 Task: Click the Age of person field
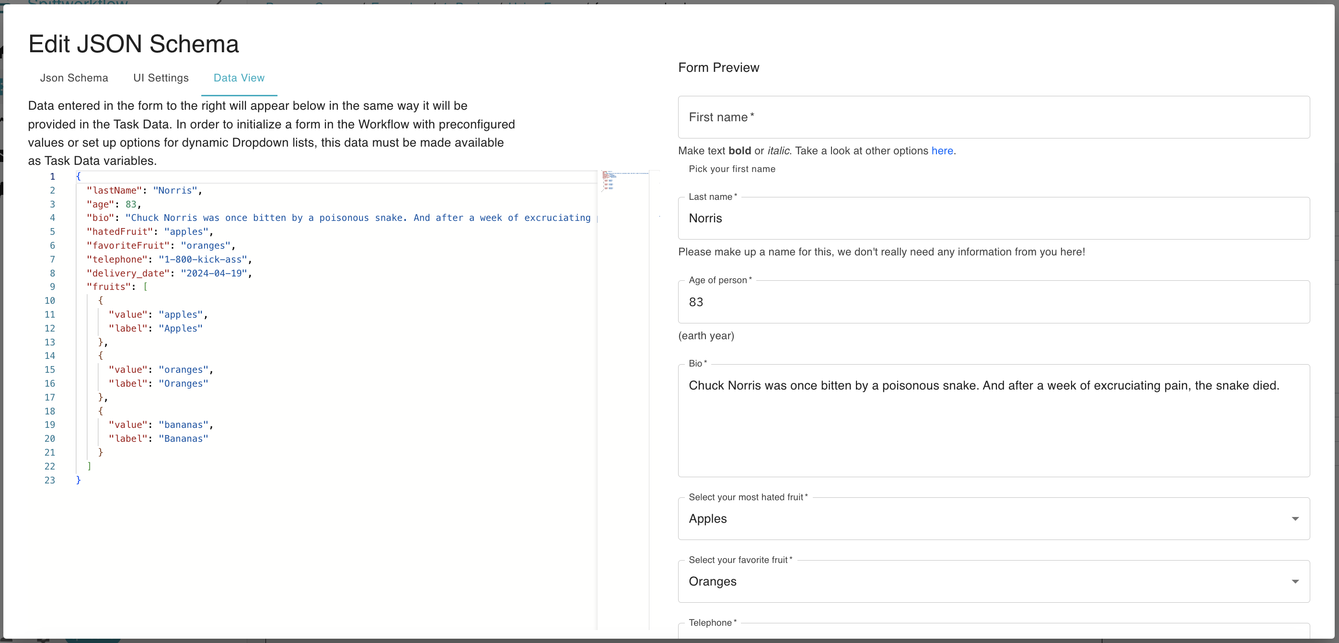(x=993, y=302)
